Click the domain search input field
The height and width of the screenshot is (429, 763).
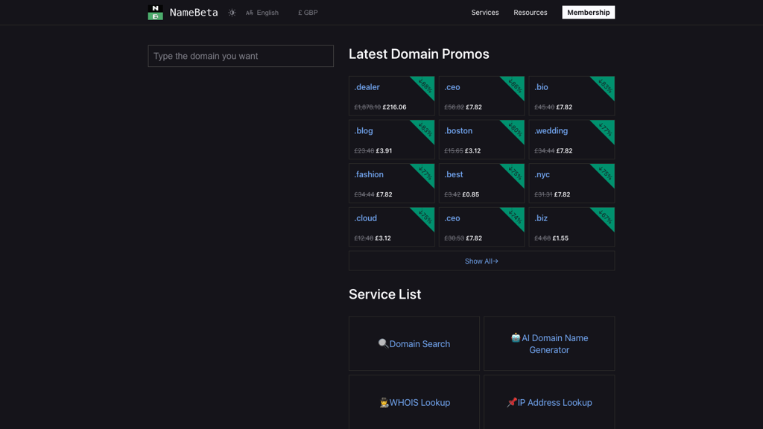point(240,56)
